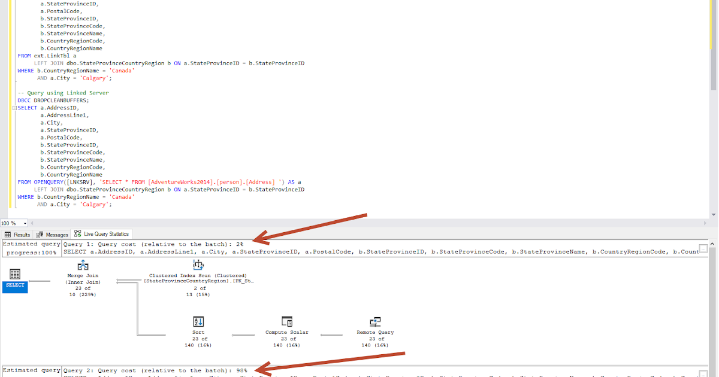Click the Compute Scalar operator icon
Viewport: 719px width, 377px height.
[286, 322]
